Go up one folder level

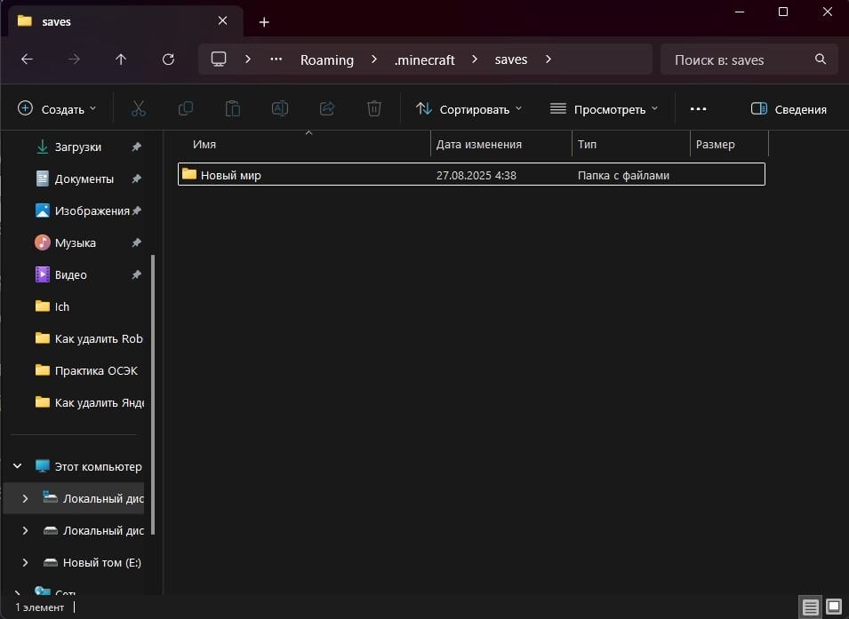tap(121, 60)
